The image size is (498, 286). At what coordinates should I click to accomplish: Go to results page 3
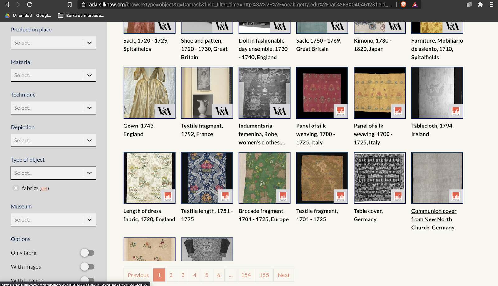pyautogui.click(x=183, y=275)
